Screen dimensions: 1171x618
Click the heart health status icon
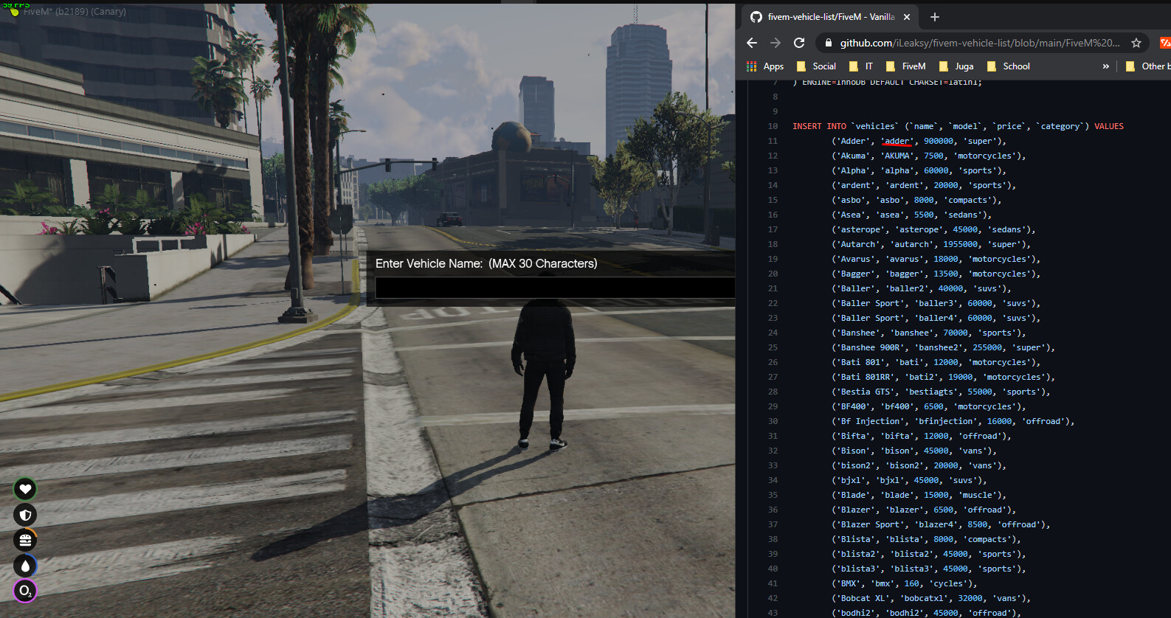[25, 488]
